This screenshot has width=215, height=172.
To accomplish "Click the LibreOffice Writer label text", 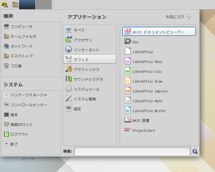I will [149, 111].
